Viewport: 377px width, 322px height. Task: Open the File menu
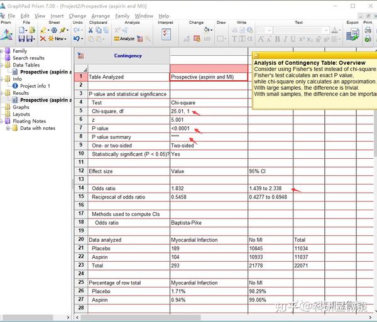(11, 16)
